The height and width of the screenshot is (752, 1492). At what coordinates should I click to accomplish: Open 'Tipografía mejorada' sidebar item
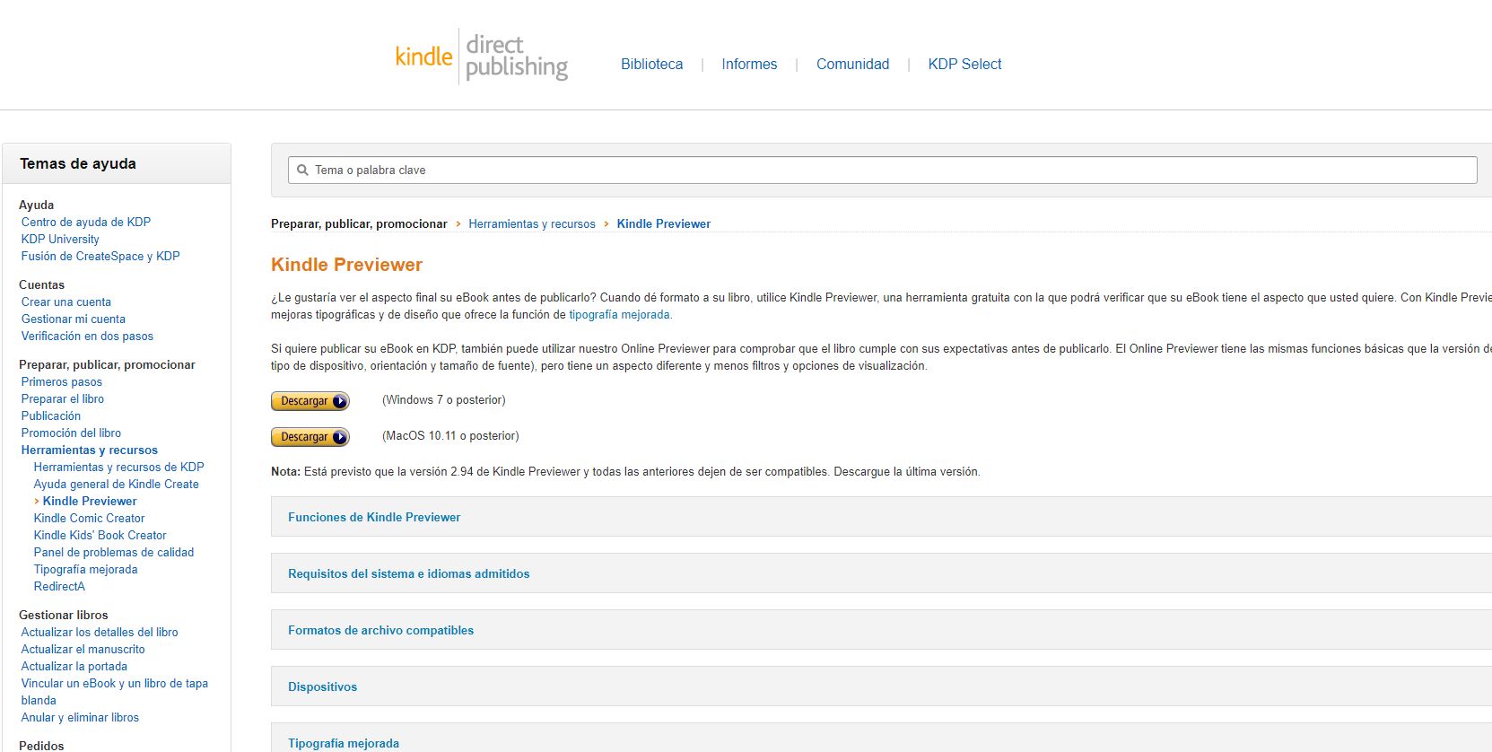[86, 569]
